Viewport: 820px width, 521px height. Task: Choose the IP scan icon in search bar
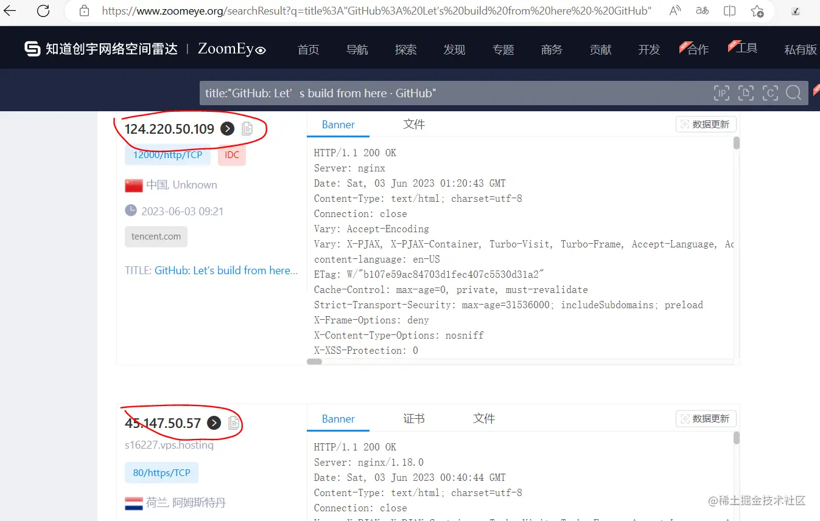coord(721,93)
